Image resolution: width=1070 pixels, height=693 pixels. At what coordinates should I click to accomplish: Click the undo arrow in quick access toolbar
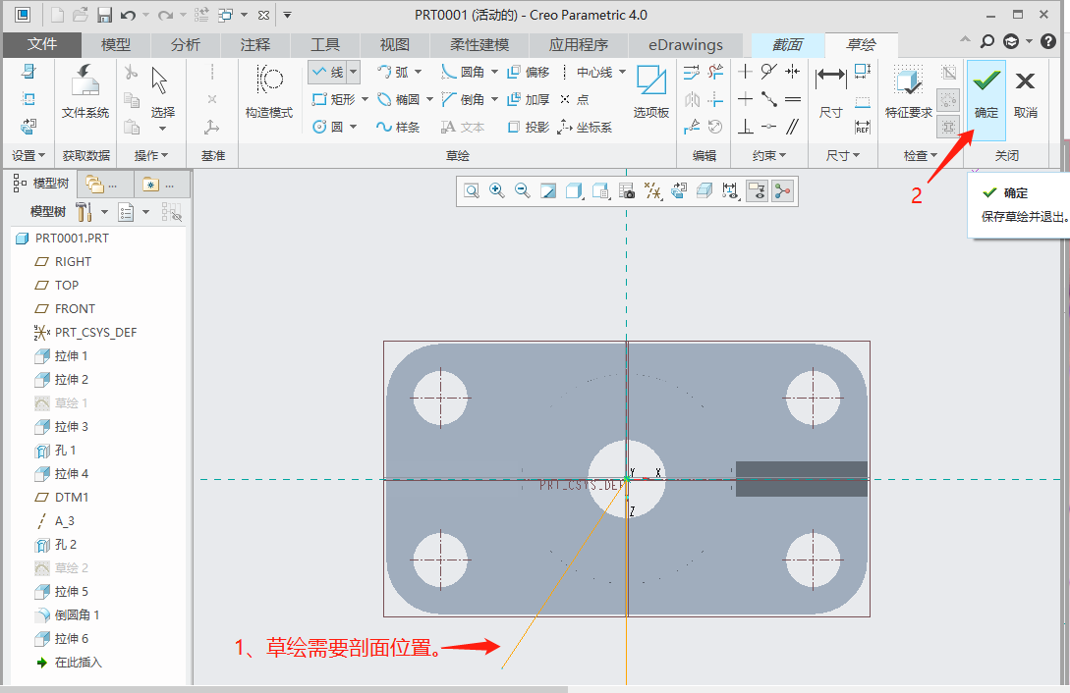[128, 15]
